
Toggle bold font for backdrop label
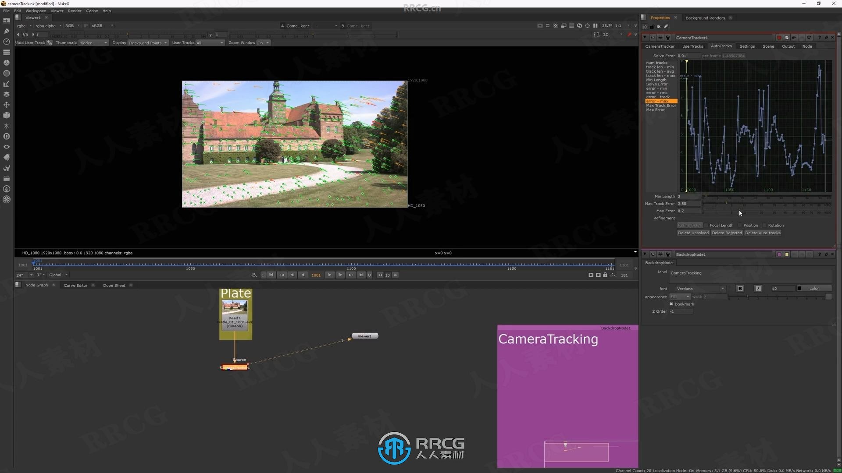pos(740,289)
